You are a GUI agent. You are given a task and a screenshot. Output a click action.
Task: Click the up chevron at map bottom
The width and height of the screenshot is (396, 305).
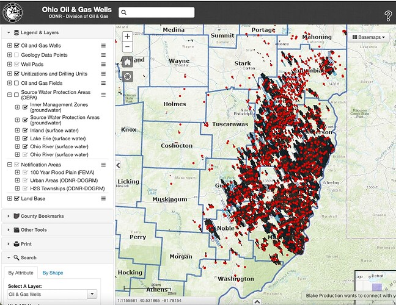tap(257, 302)
